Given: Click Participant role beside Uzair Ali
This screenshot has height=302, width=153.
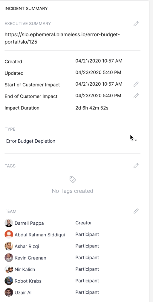Looking at the screenshot, I should pos(87,292).
